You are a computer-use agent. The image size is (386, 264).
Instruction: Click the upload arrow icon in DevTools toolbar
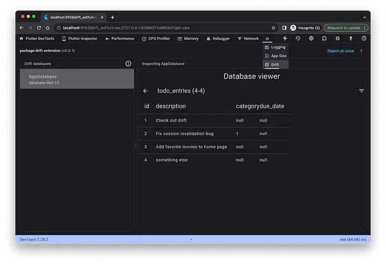(x=351, y=39)
